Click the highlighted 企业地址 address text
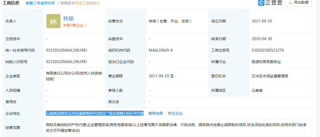This screenshot has height=137, width=320. [95, 113]
